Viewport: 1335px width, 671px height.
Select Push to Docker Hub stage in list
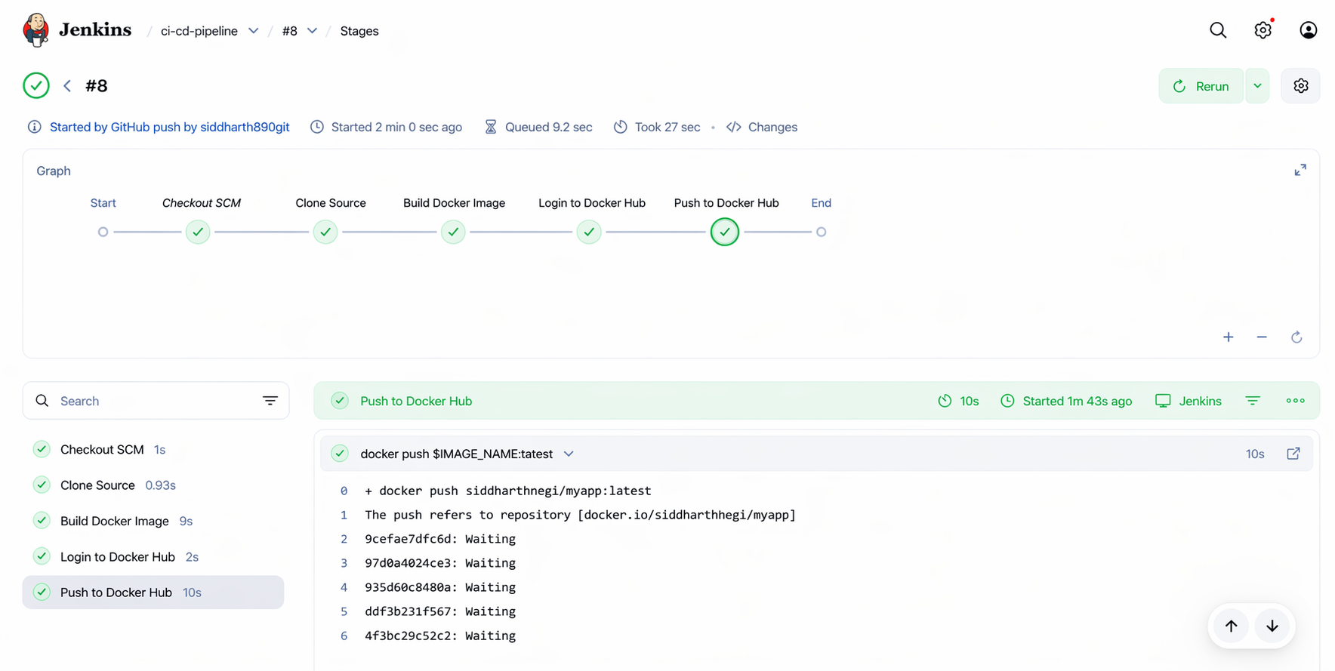(x=153, y=593)
